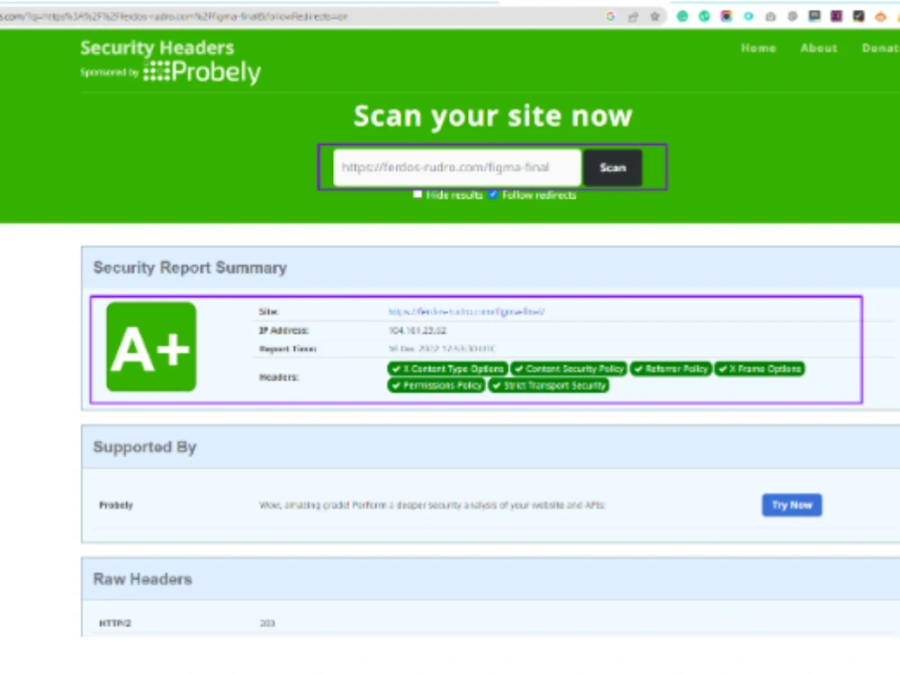
Task: Click the Probely deeper analysis description text
Action: coord(432,505)
